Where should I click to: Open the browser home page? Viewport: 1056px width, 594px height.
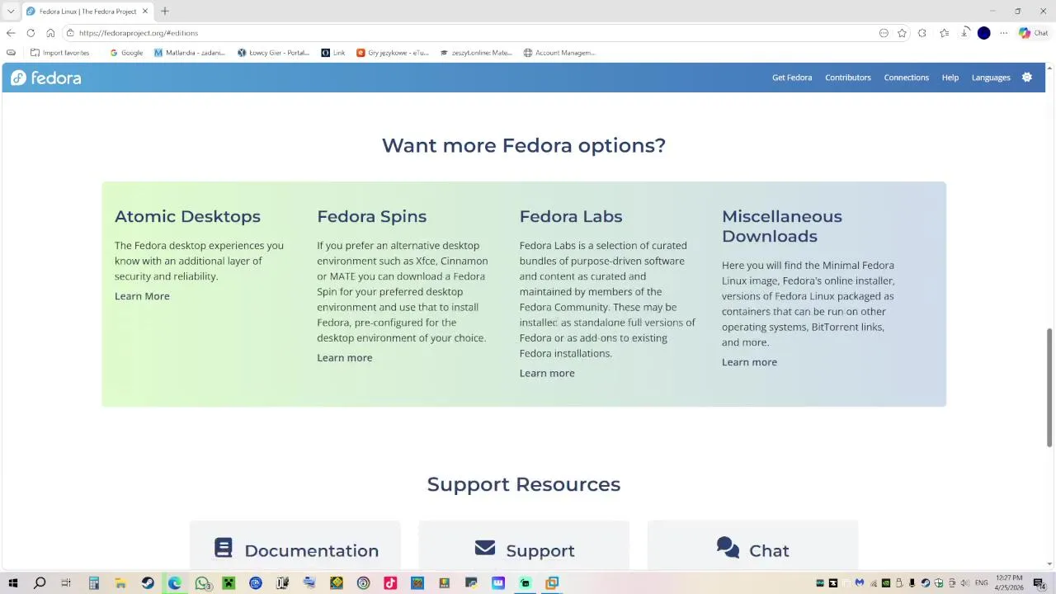(x=50, y=33)
